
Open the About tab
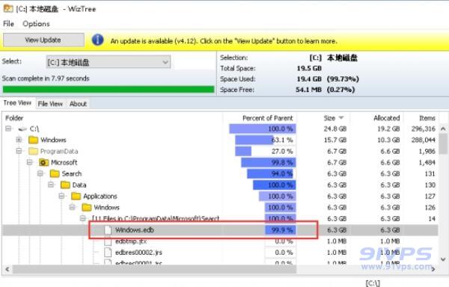(78, 104)
